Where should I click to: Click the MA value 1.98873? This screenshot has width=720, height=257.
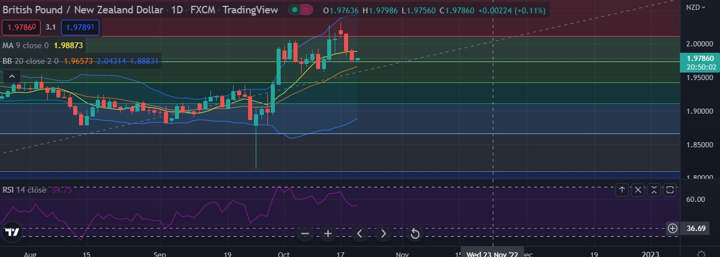(x=68, y=45)
